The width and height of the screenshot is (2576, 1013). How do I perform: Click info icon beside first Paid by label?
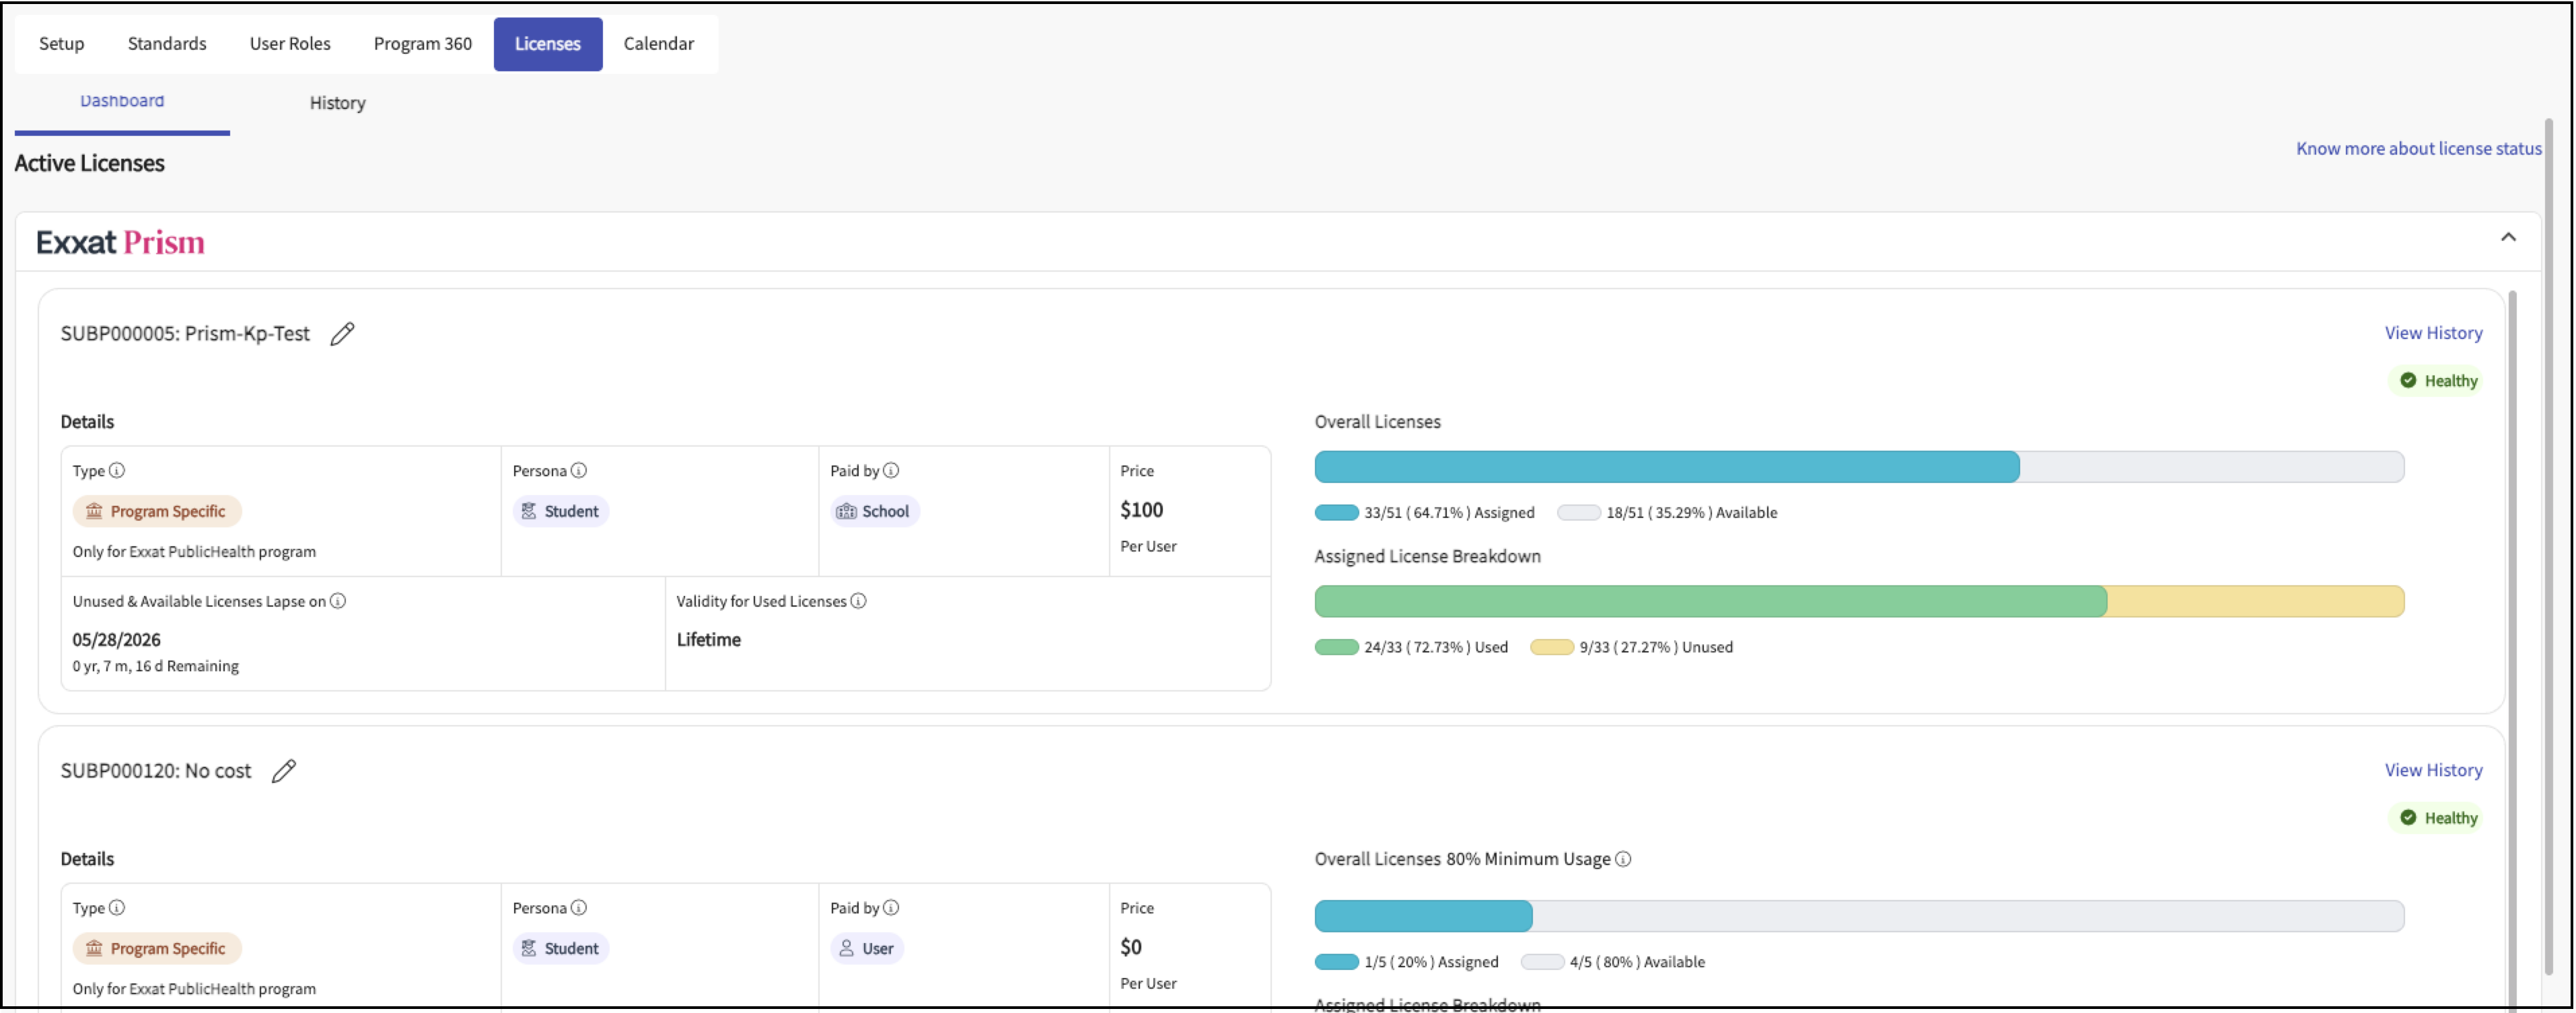[x=891, y=470]
